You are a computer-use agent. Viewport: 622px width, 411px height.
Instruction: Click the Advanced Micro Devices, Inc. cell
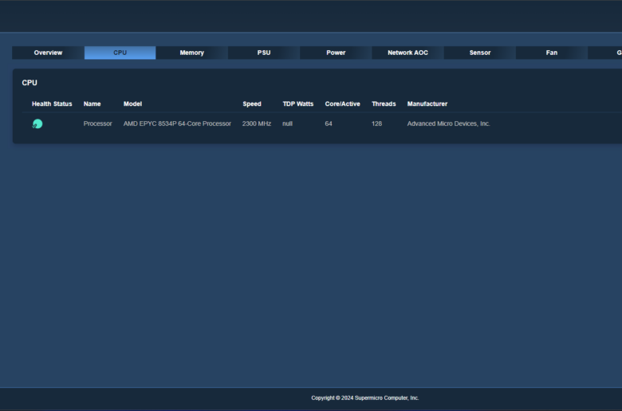pyautogui.click(x=449, y=123)
